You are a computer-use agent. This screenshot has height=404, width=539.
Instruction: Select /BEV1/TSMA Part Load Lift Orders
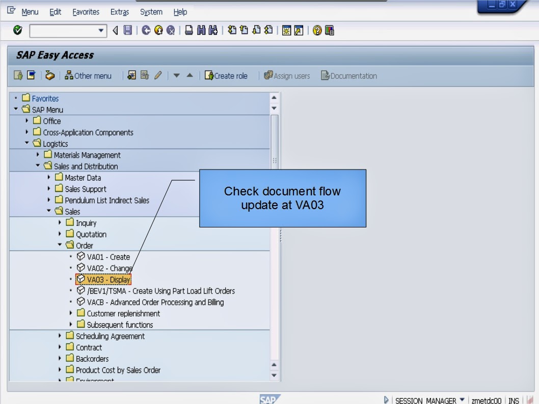[156, 291]
